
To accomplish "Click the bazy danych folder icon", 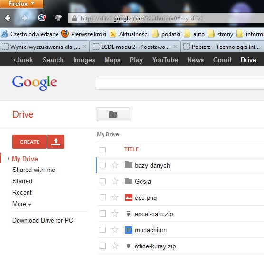I will [x=129, y=165].
